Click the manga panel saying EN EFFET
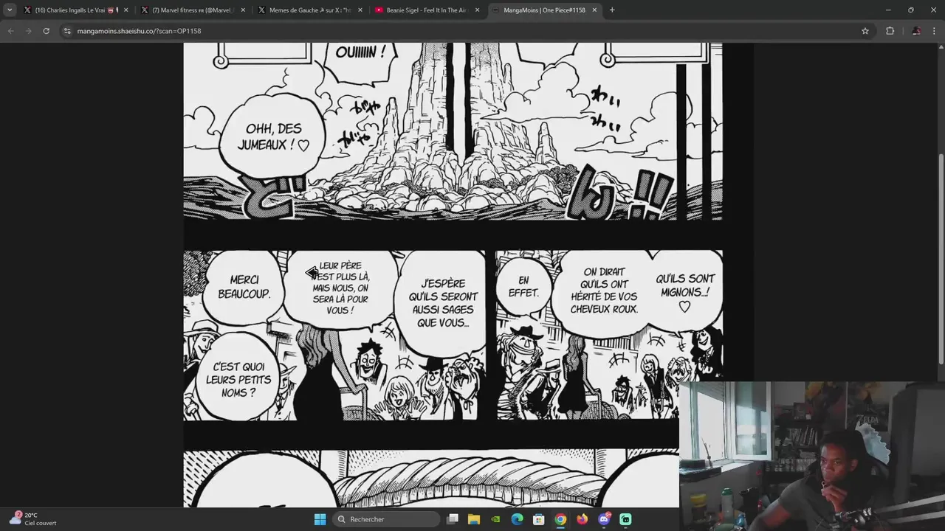The width and height of the screenshot is (945, 531). tap(609, 336)
